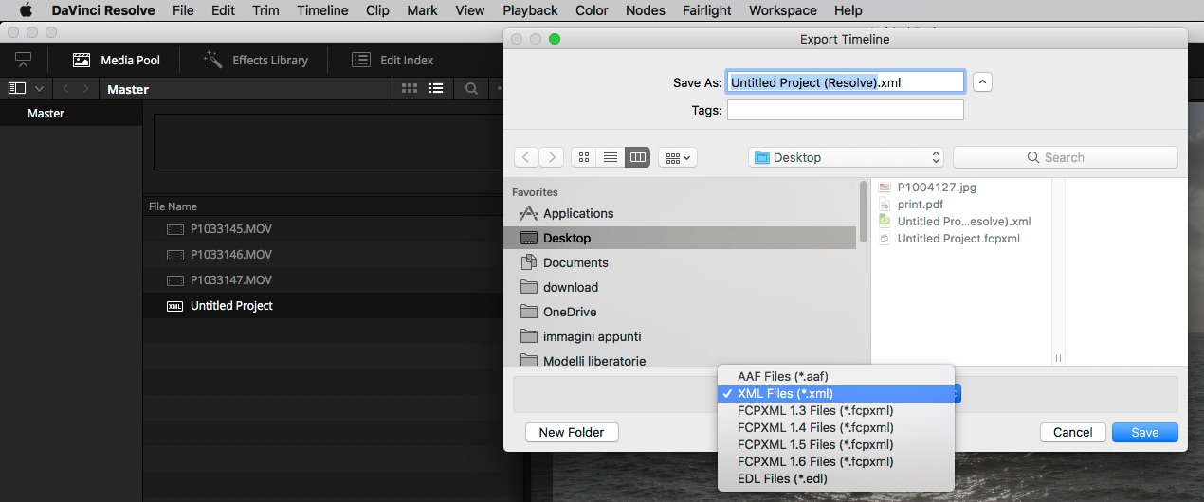Click the Tags input field
The height and width of the screenshot is (502, 1204).
tap(846, 110)
